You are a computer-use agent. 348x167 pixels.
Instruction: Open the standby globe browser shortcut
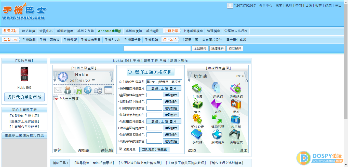point(88,90)
